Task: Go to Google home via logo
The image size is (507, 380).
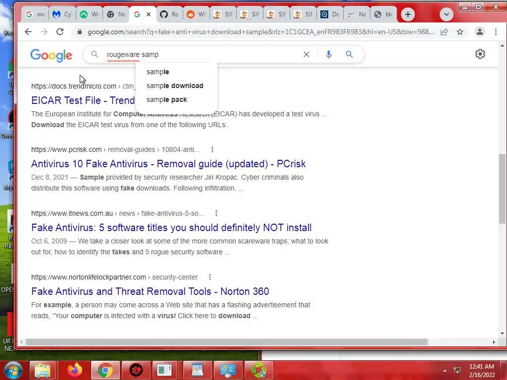Action: click(x=51, y=55)
